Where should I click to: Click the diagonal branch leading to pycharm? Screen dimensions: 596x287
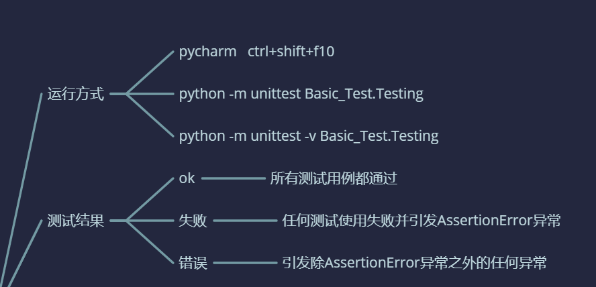coord(151,71)
